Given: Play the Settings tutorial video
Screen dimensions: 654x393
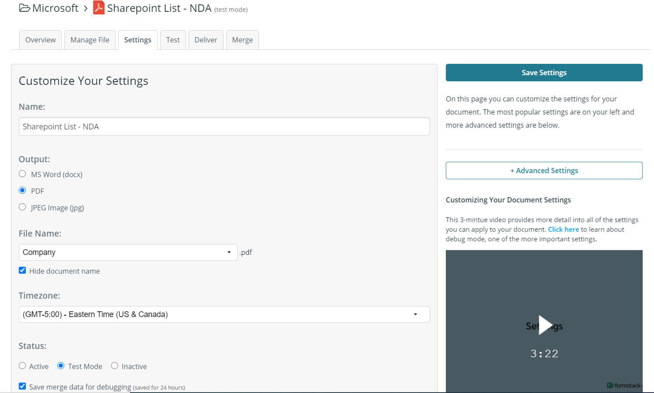Looking at the screenshot, I should click(544, 325).
